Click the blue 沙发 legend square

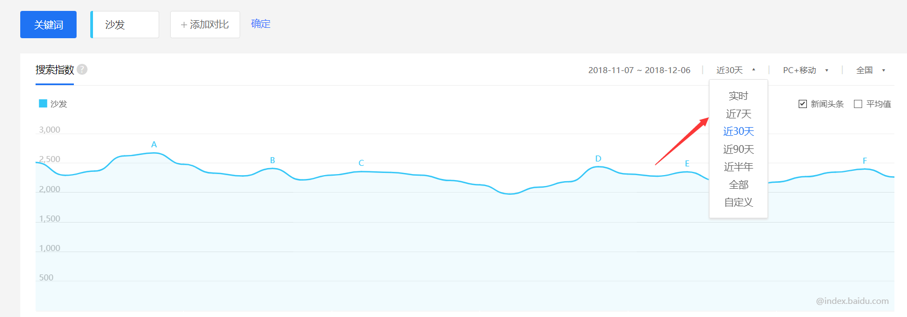[43, 104]
